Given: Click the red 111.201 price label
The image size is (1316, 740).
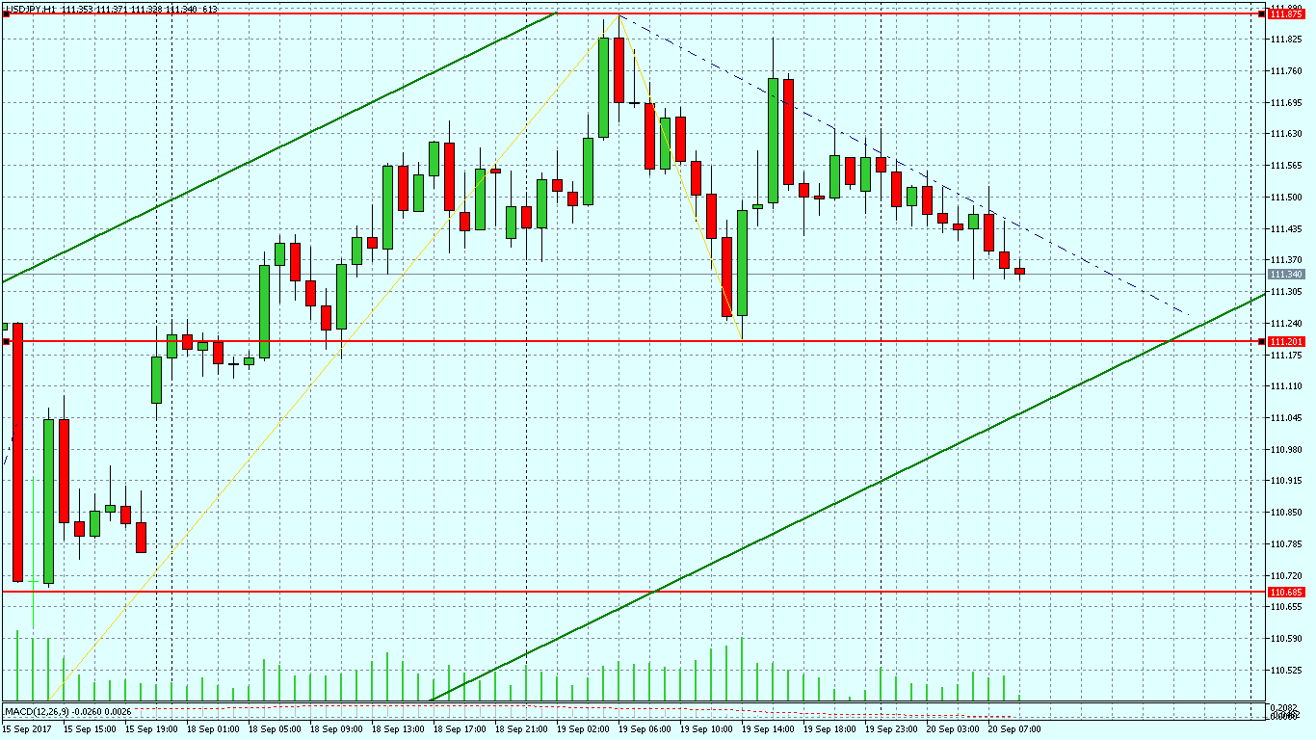Looking at the screenshot, I should point(1286,342).
